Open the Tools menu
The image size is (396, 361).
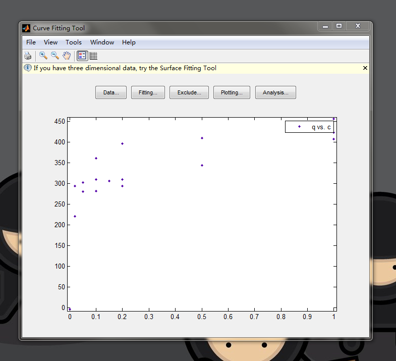coord(74,42)
